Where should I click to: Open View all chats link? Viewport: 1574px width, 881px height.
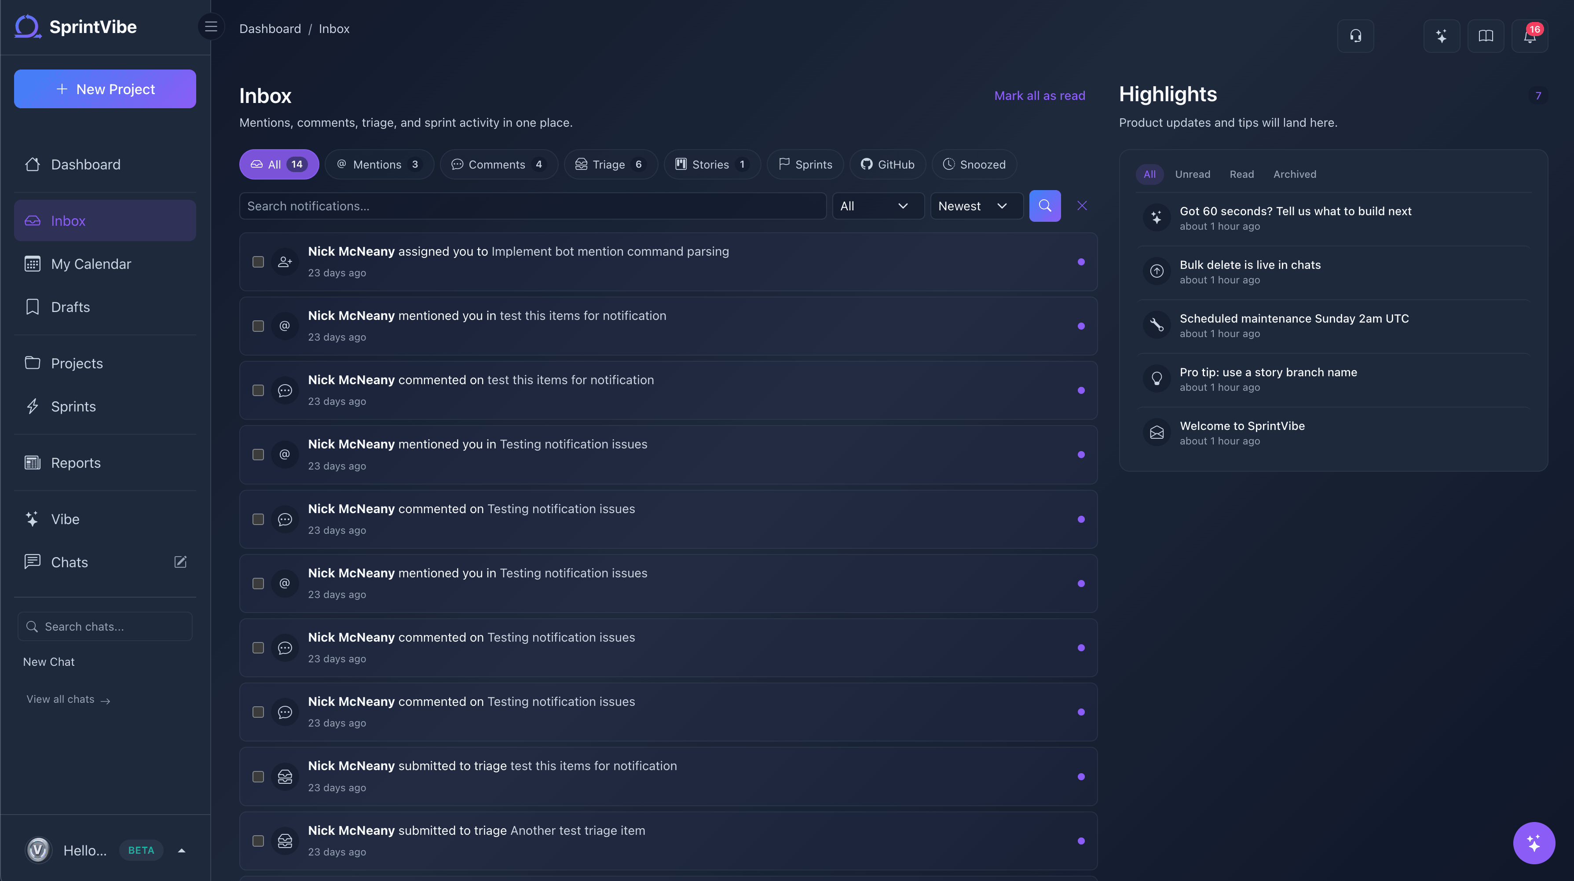(x=68, y=699)
